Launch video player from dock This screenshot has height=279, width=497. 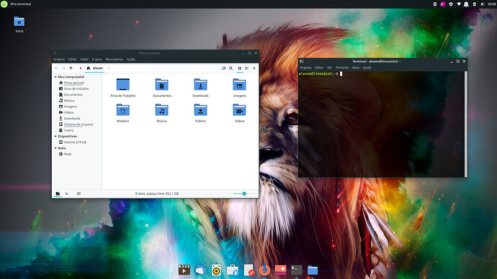(x=184, y=270)
